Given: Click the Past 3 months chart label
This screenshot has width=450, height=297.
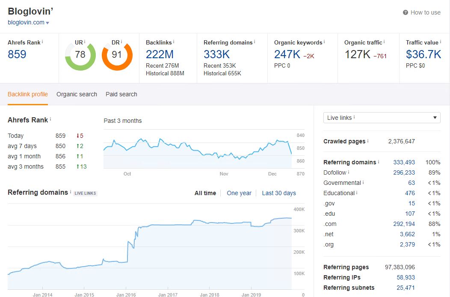Looking at the screenshot, I should pos(122,121).
